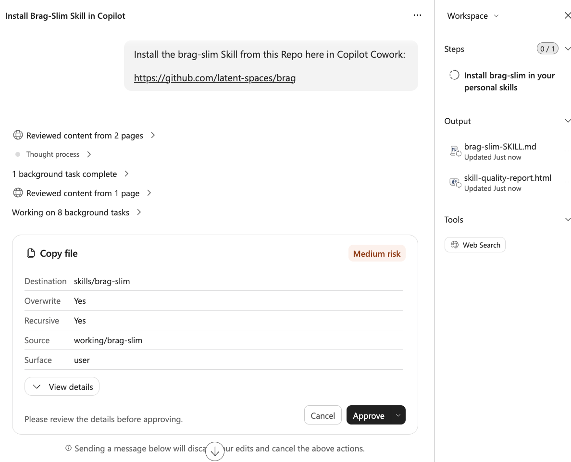Image resolution: width=571 pixels, height=462 pixels.
Task: Click the globe icon next to Reviewed content from 2 pages
Action: point(18,135)
